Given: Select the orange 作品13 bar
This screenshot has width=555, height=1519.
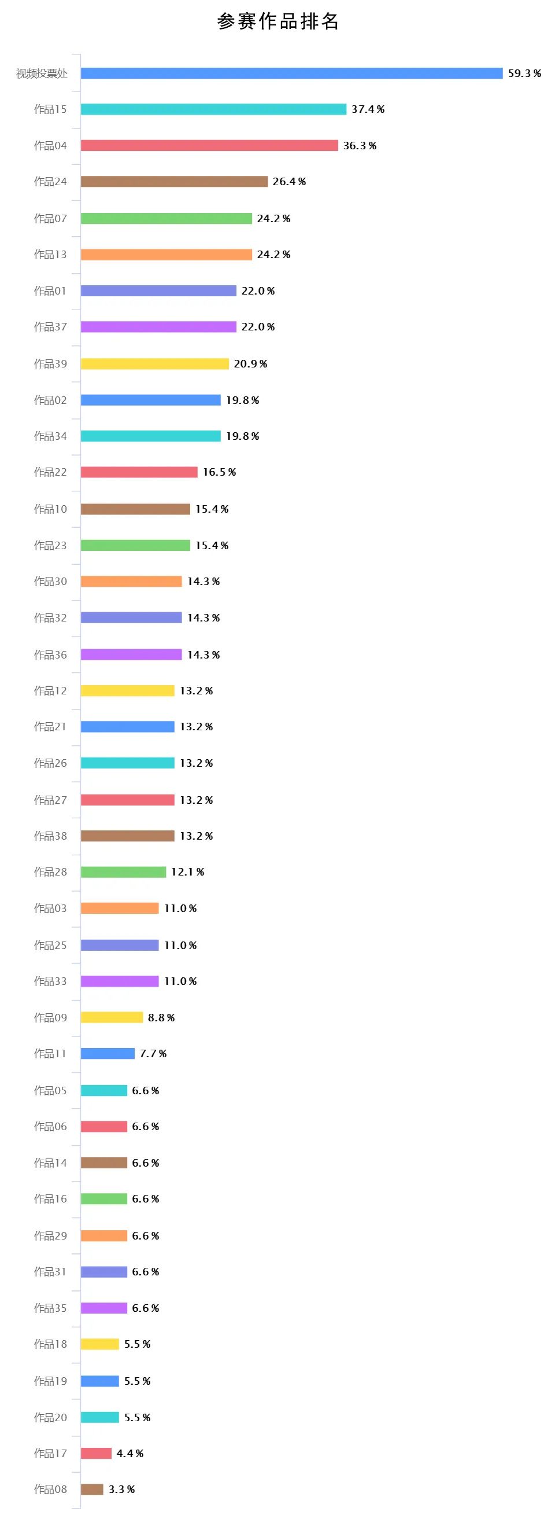Looking at the screenshot, I should (x=166, y=254).
